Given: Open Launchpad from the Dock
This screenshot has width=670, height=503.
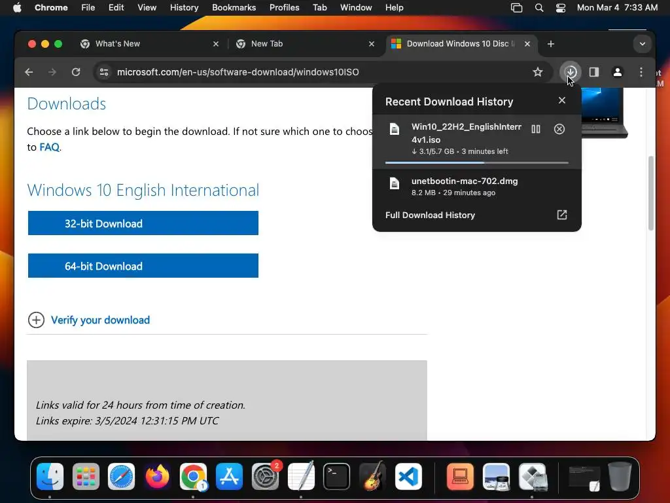Looking at the screenshot, I should 86,477.
